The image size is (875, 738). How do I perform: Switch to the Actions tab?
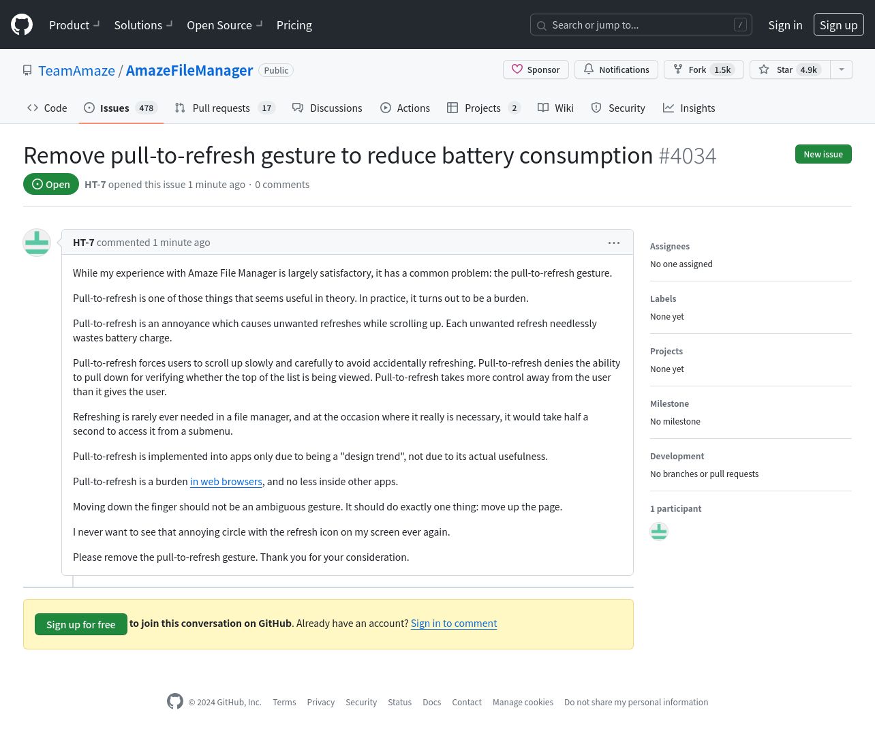(405, 108)
